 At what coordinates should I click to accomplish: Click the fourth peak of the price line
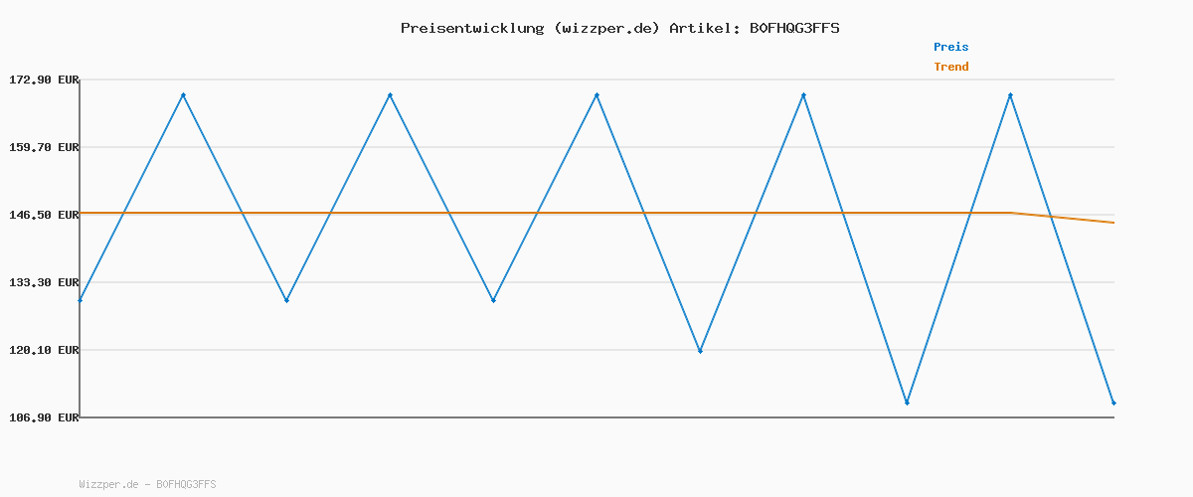803,95
